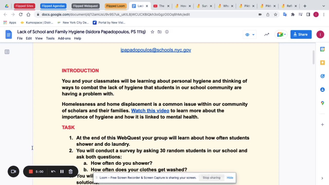Open the Help menu
The image size is (329, 185).
[x=78, y=38]
